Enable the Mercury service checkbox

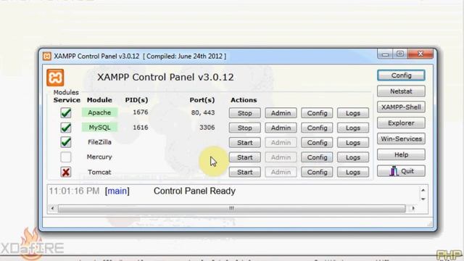tap(66, 157)
